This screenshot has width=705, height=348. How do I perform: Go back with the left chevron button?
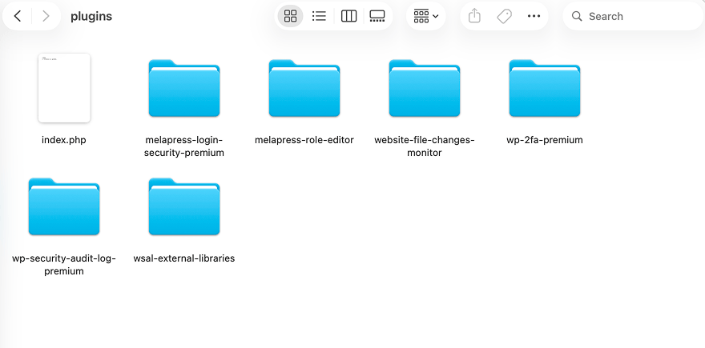(18, 17)
